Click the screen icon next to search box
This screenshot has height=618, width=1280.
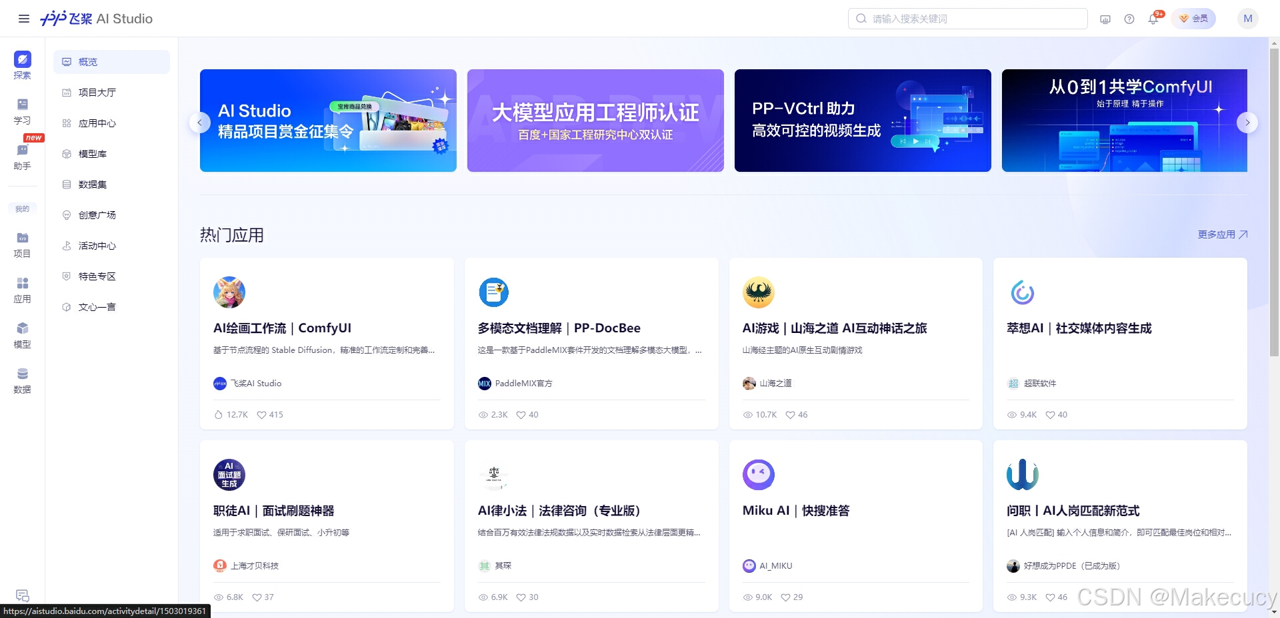pyautogui.click(x=1105, y=19)
